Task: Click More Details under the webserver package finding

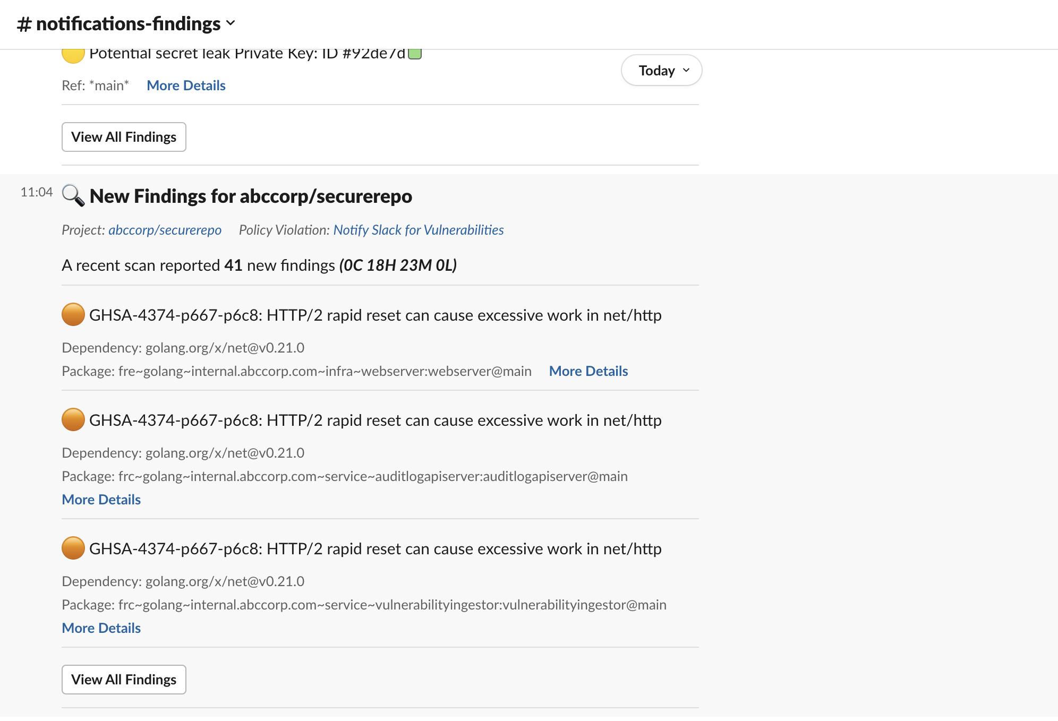Action: (x=588, y=371)
